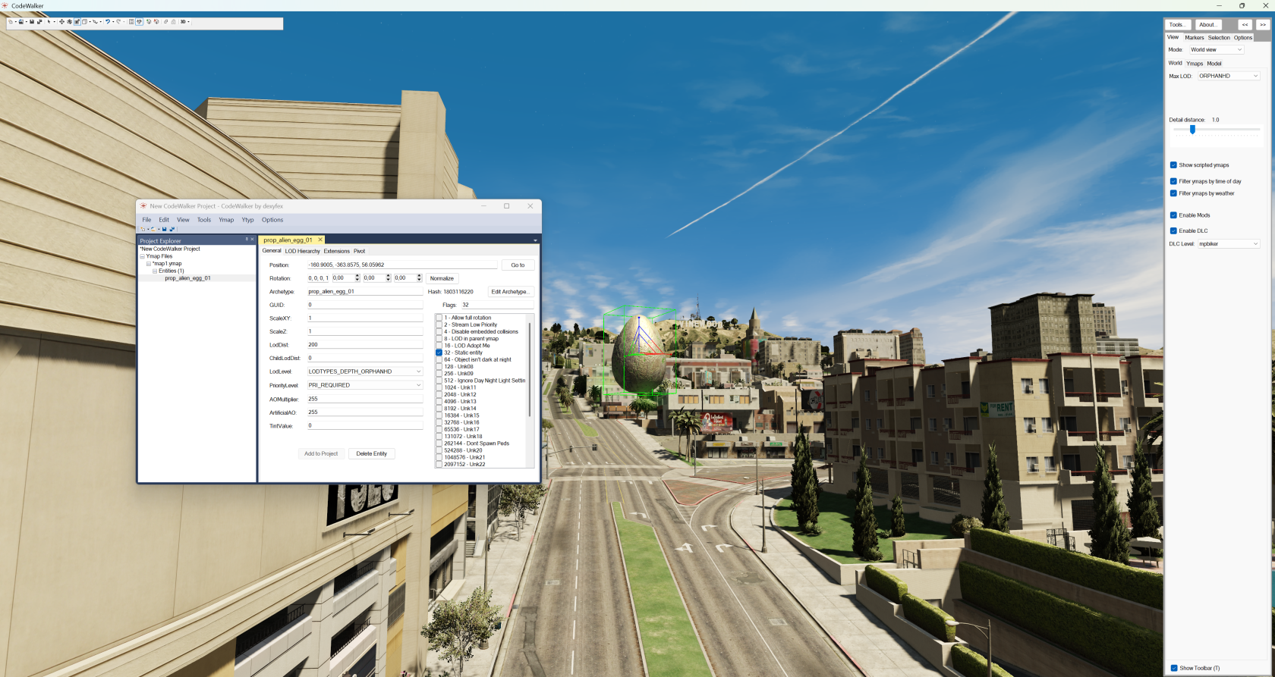Click the Open folder icon in project toolbar
Screen dimensions: 1275x677
click(x=152, y=229)
